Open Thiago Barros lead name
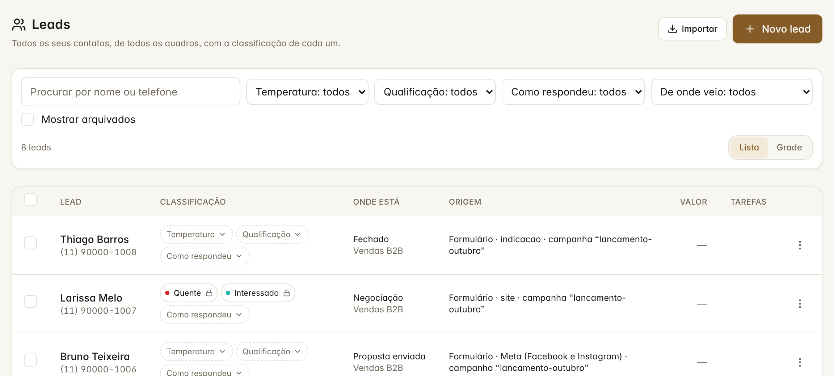 coord(94,239)
